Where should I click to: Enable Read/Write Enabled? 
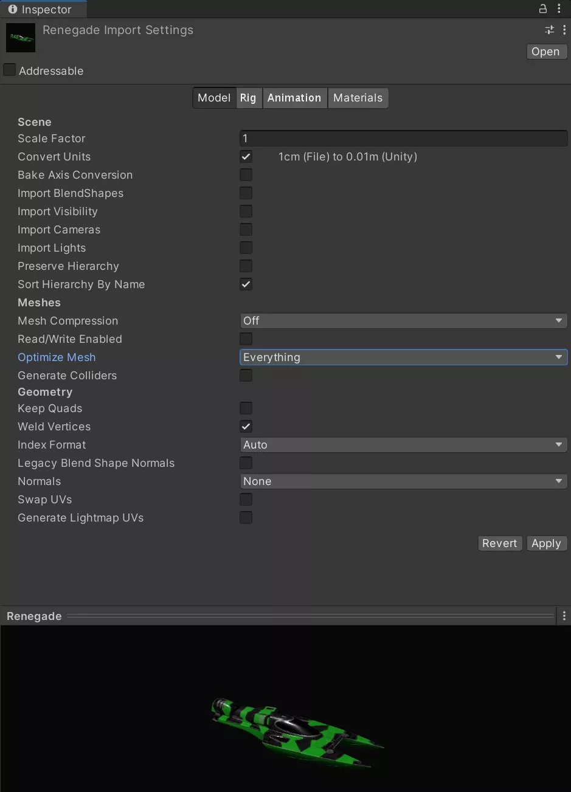point(246,339)
